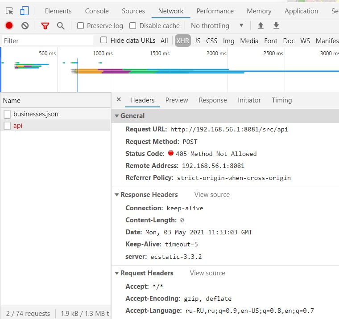
Task: Check the Disable cache option
Action: point(132,26)
